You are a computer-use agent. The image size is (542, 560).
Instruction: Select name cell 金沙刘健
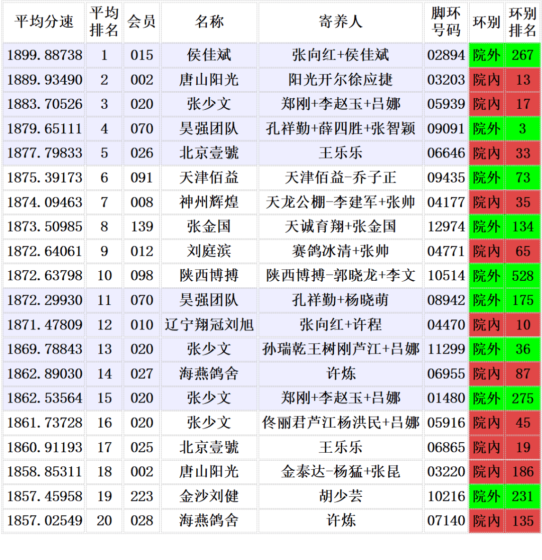coord(209,496)
